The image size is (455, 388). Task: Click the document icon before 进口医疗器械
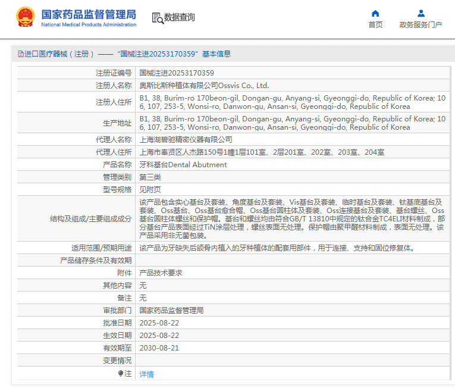pyautogui.click(x=21, y=54)
